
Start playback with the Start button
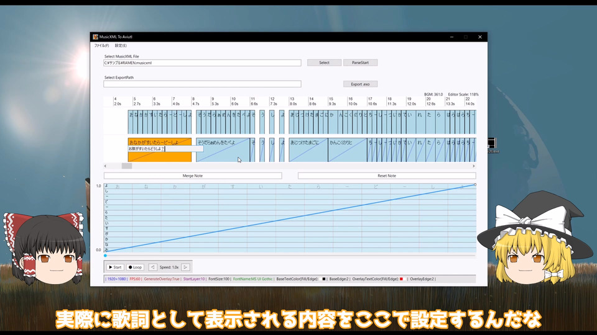click(x=115, y=267)
